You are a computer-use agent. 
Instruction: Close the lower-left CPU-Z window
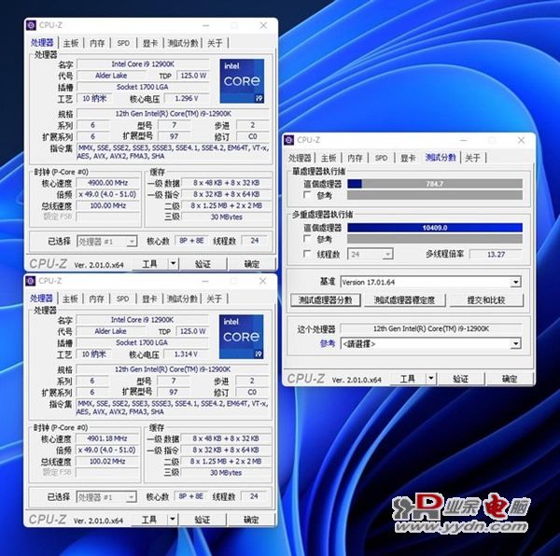(x=262, y=281)
